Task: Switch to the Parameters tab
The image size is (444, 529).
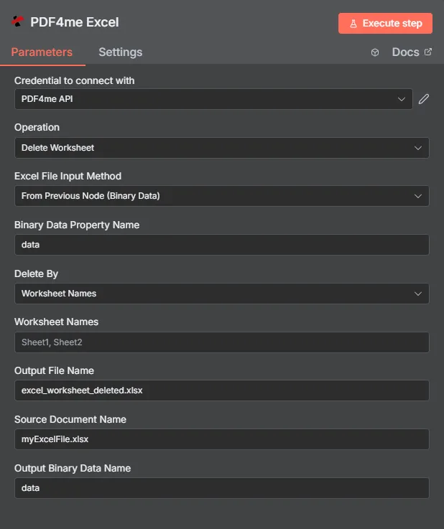Action: [42, 52]
